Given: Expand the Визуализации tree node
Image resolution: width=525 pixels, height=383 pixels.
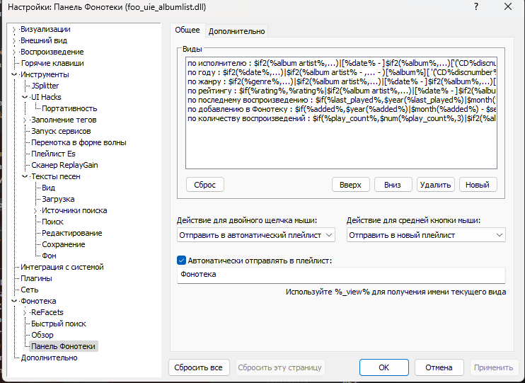Looking at the screenshot, I should coord(13,30).
